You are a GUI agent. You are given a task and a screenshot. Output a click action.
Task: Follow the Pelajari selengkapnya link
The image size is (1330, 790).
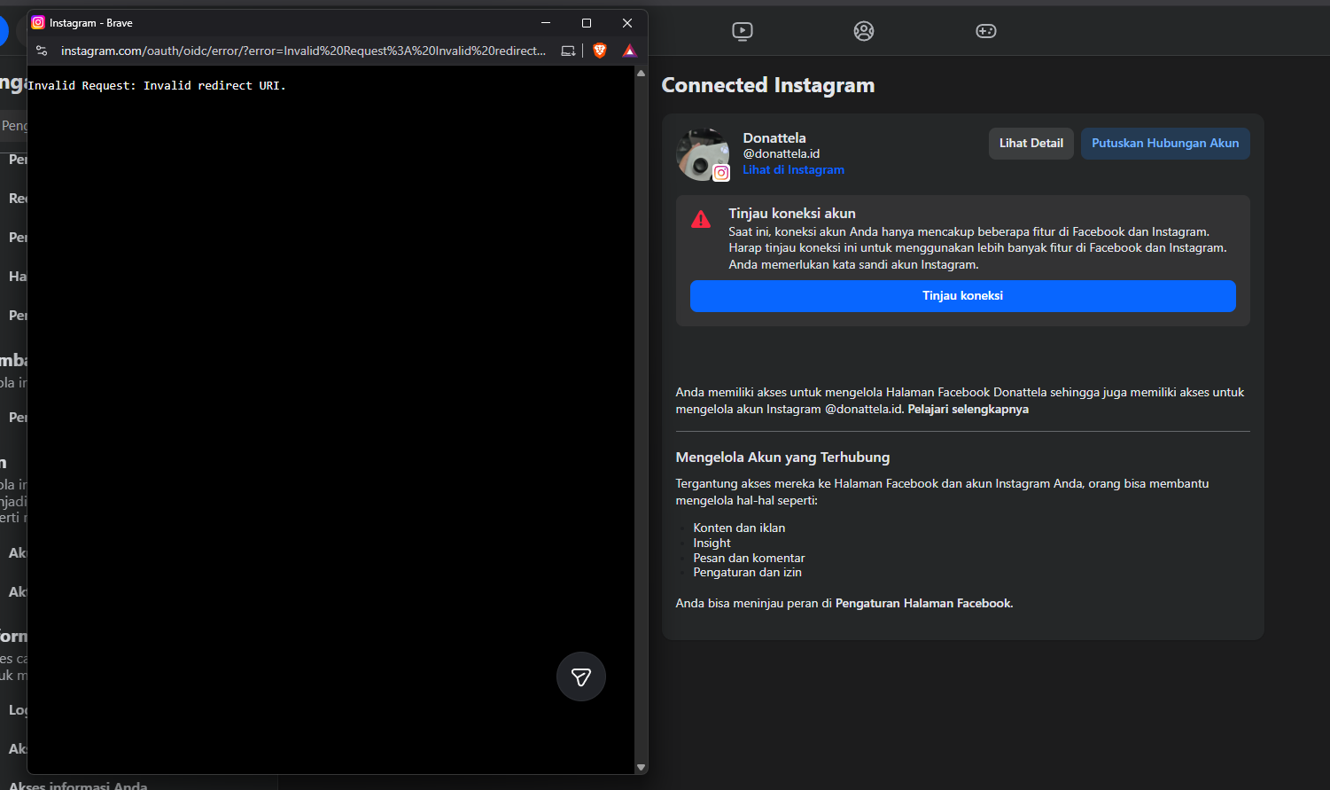tap(968, 410)
